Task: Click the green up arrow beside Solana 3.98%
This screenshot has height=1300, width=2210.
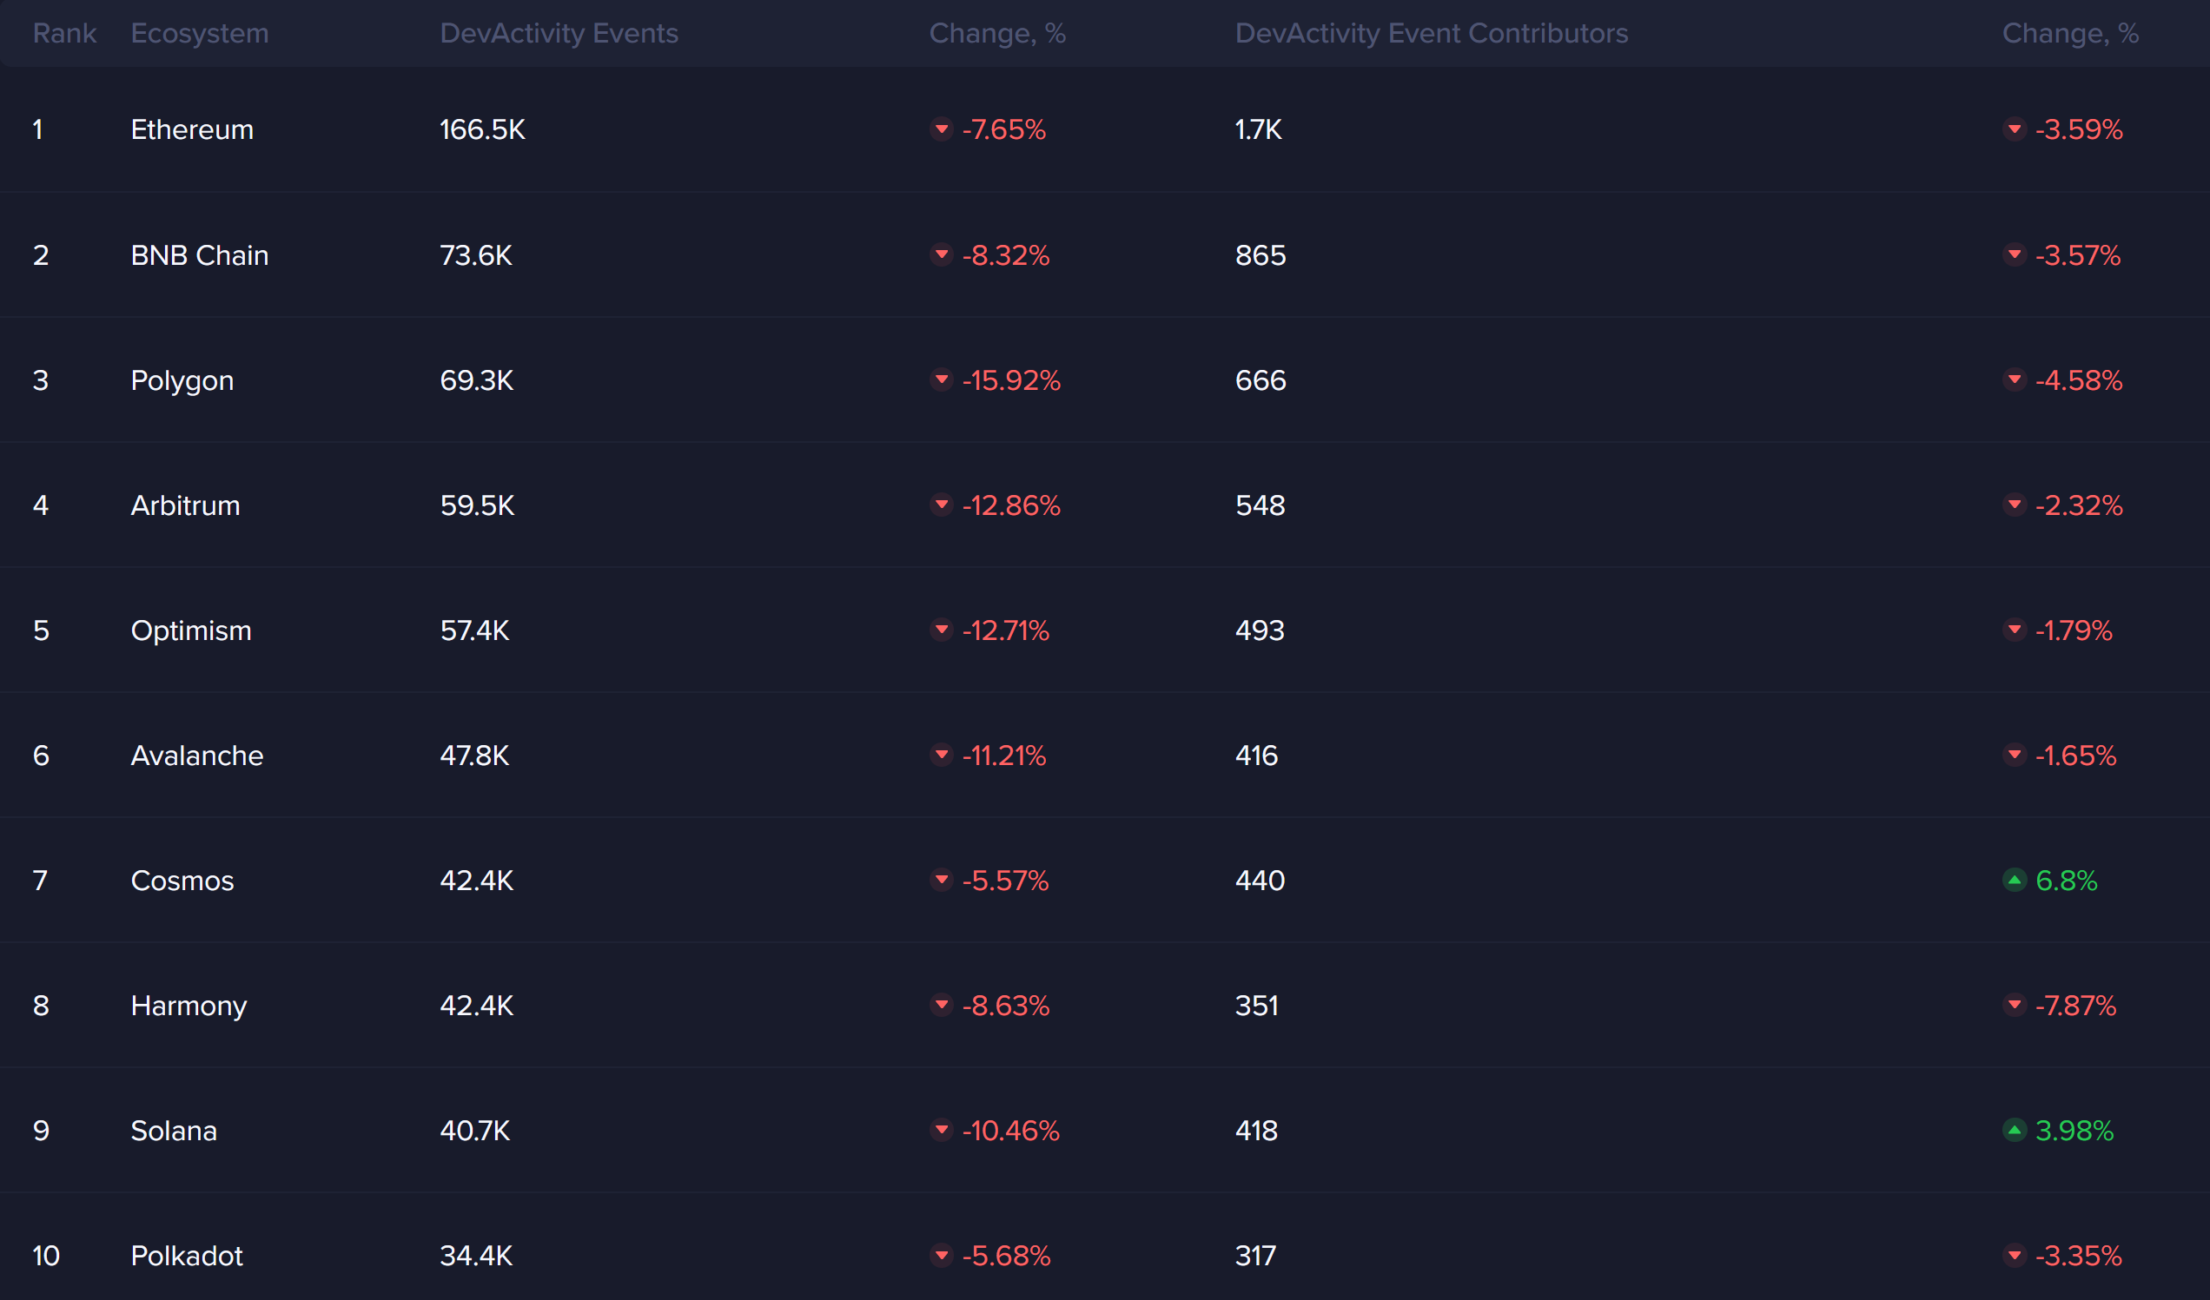Action: pos(2015,1131)
